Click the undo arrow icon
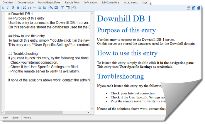 74,8
